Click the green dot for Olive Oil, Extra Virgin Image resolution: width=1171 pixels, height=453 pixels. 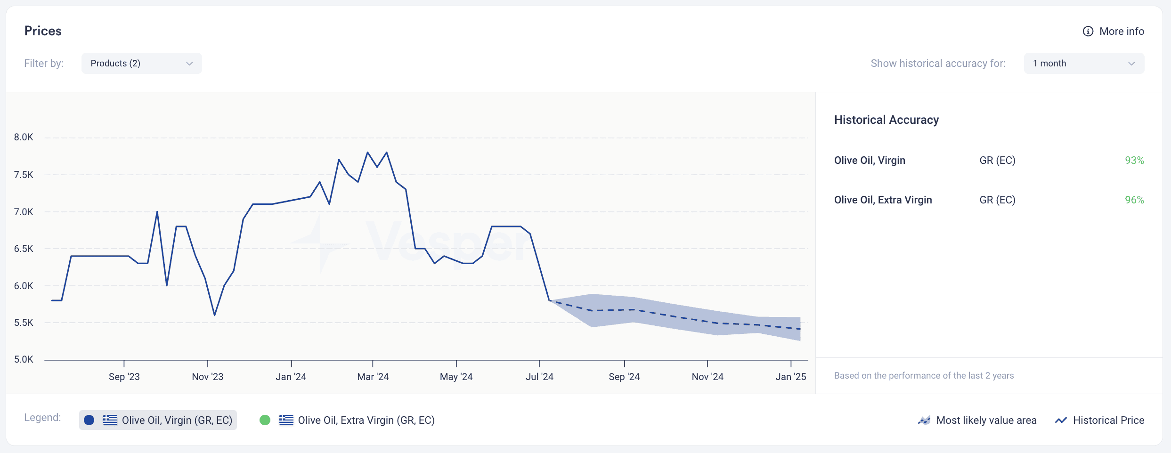pos(265,420)
